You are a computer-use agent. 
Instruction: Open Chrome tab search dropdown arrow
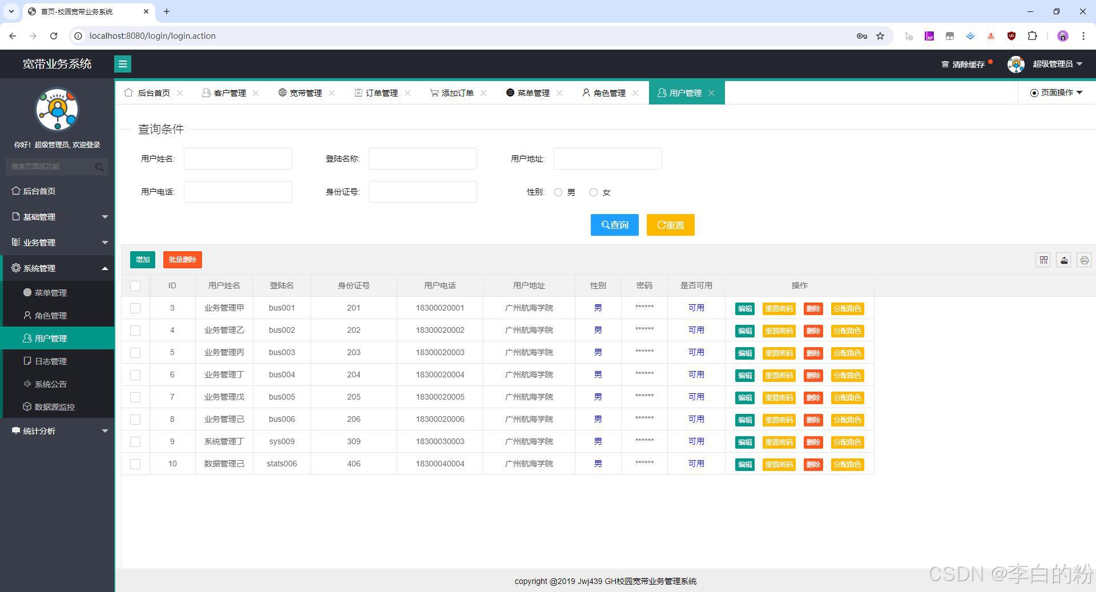pyautogui.click(x=11, y=11)
